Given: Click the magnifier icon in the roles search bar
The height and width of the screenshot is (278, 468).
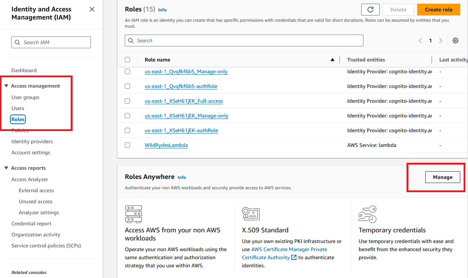Looking at the screenshot, I should tap(131, 41).
